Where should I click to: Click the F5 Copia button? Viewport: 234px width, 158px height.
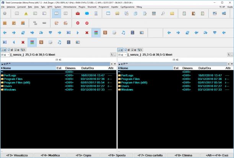83,155
